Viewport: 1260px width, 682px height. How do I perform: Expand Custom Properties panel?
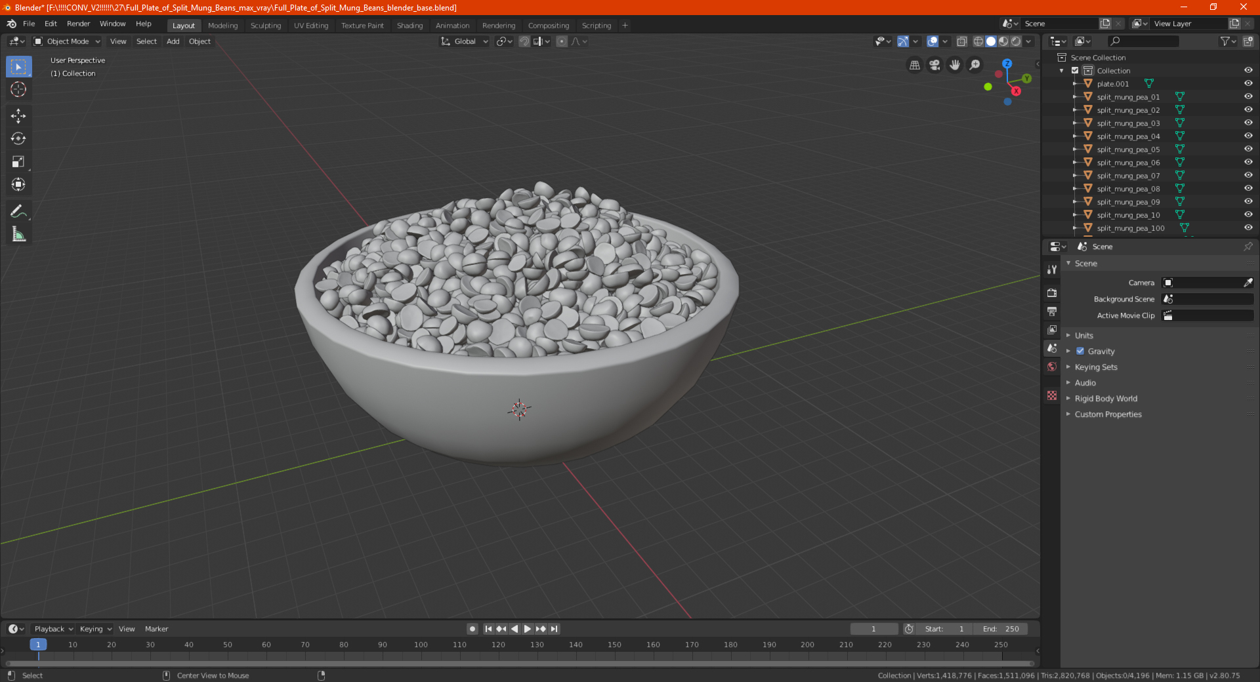[1108, 414]
